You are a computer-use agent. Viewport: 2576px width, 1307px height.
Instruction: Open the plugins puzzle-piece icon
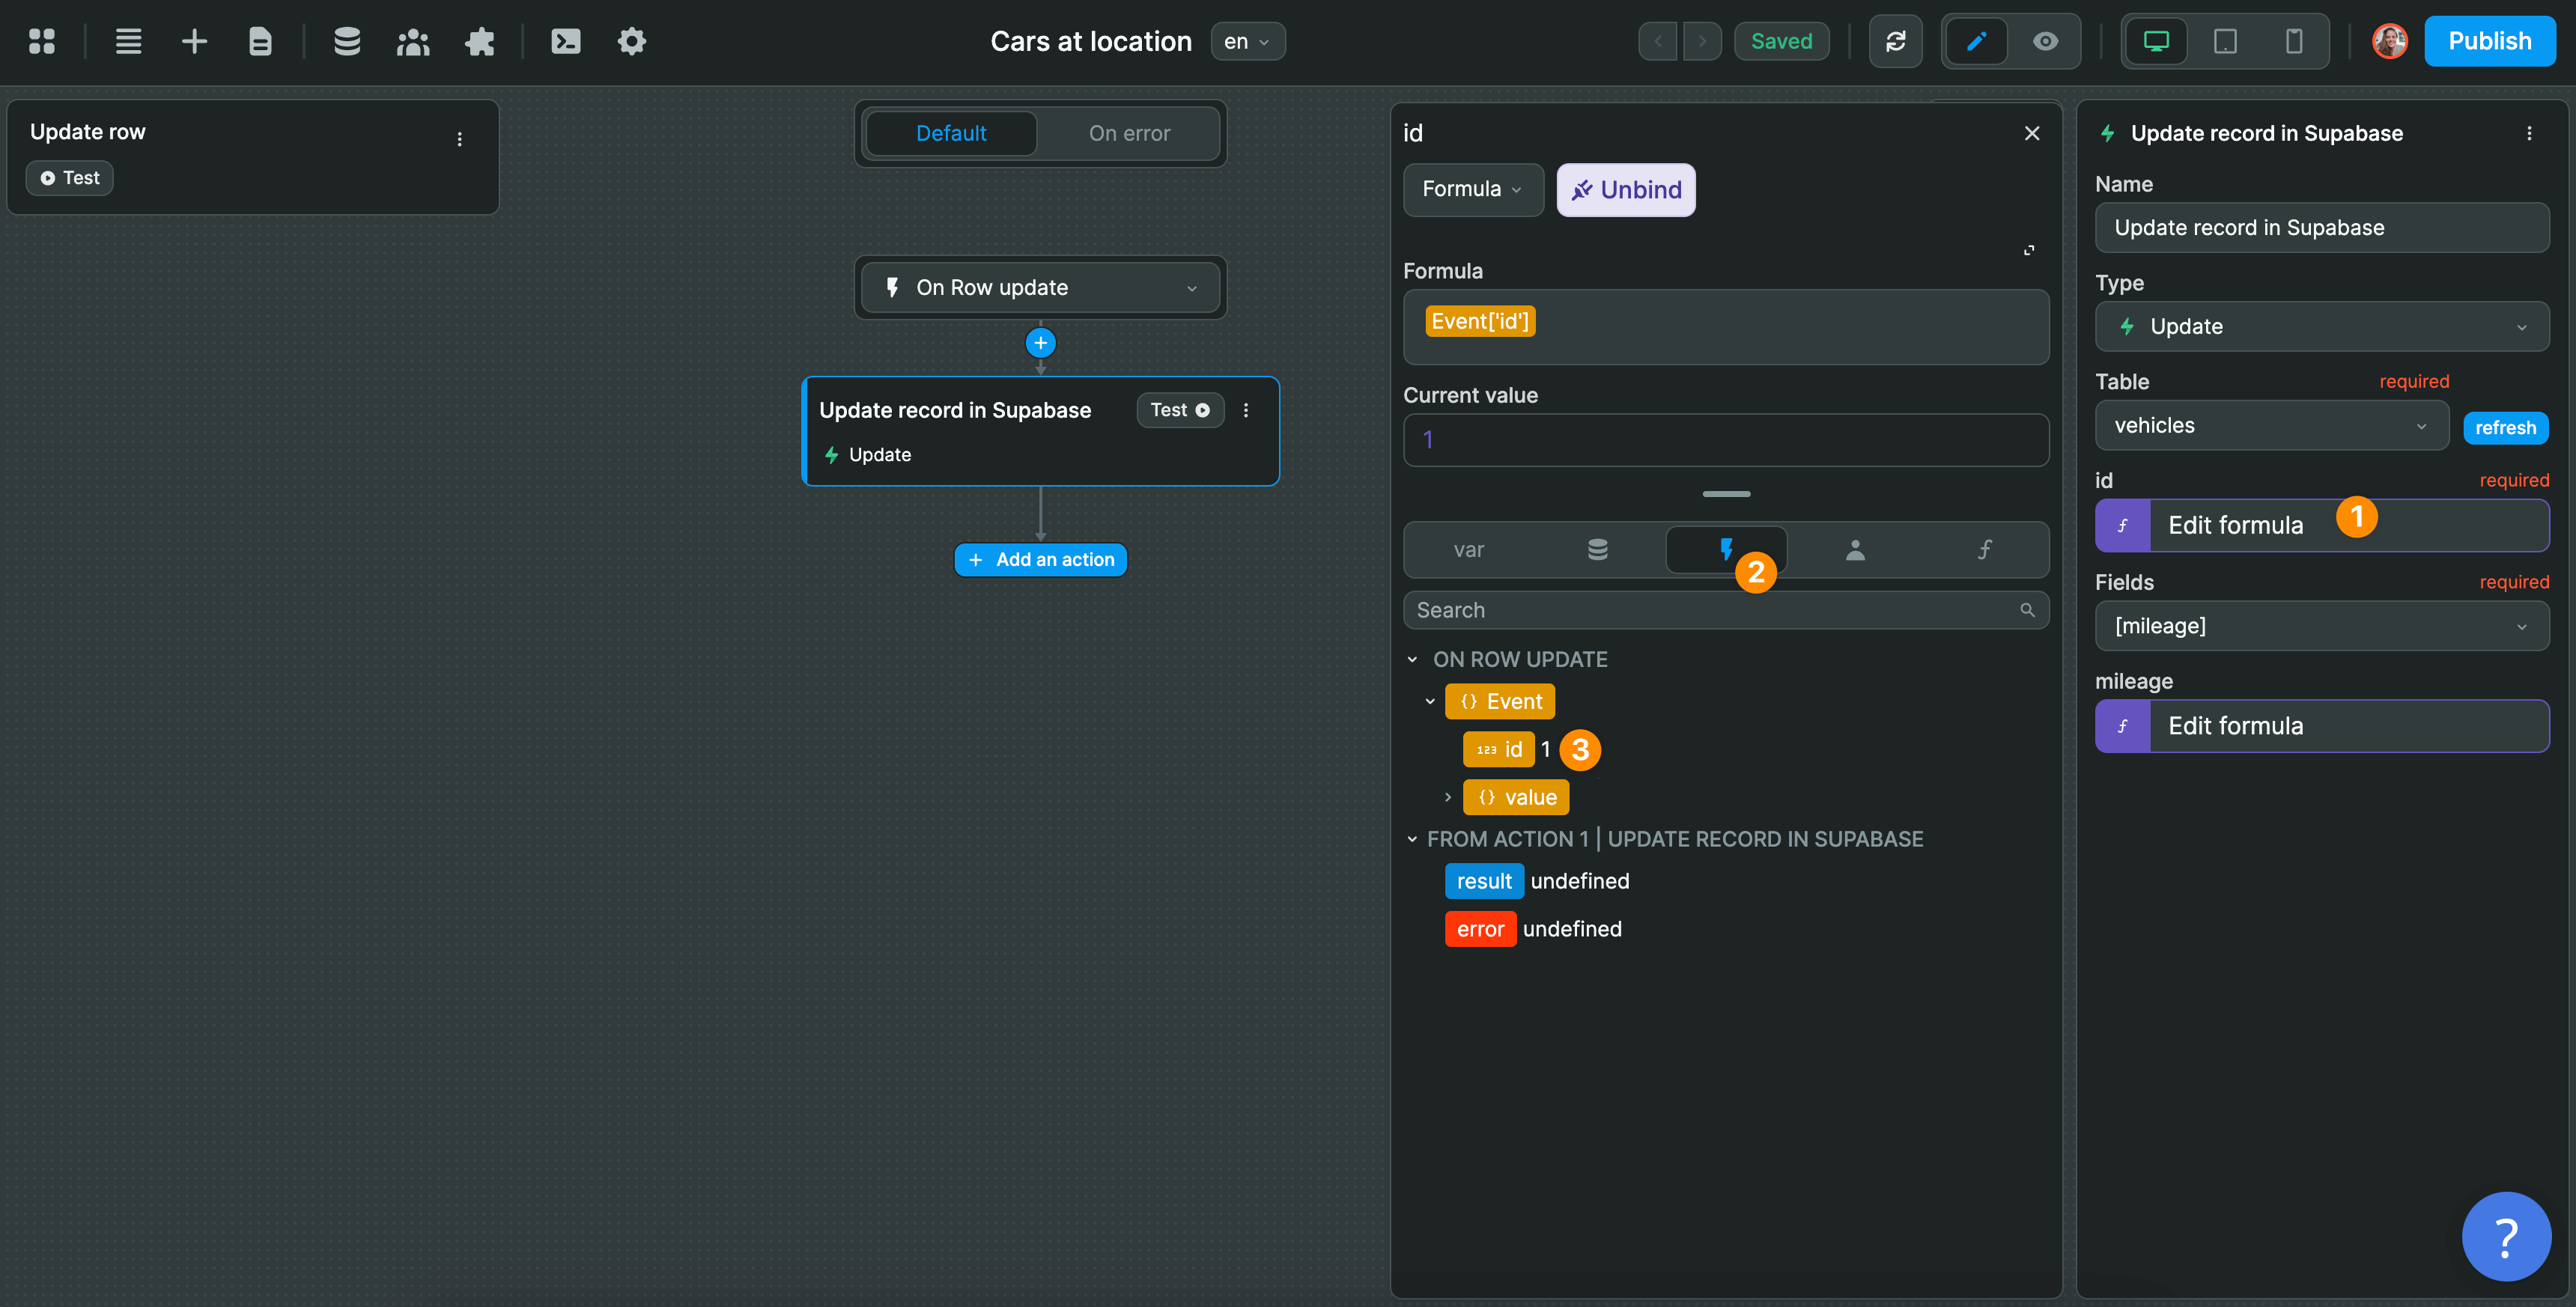(480, 41)
